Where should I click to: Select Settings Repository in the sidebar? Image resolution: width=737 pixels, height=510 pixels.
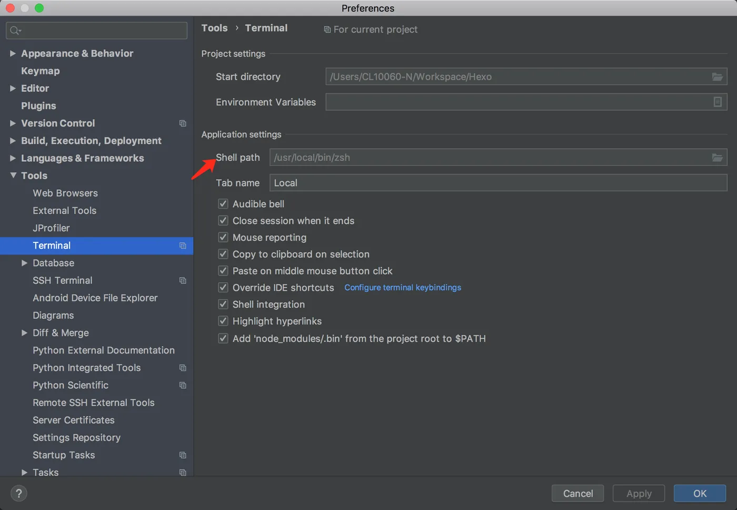(76, 438)
